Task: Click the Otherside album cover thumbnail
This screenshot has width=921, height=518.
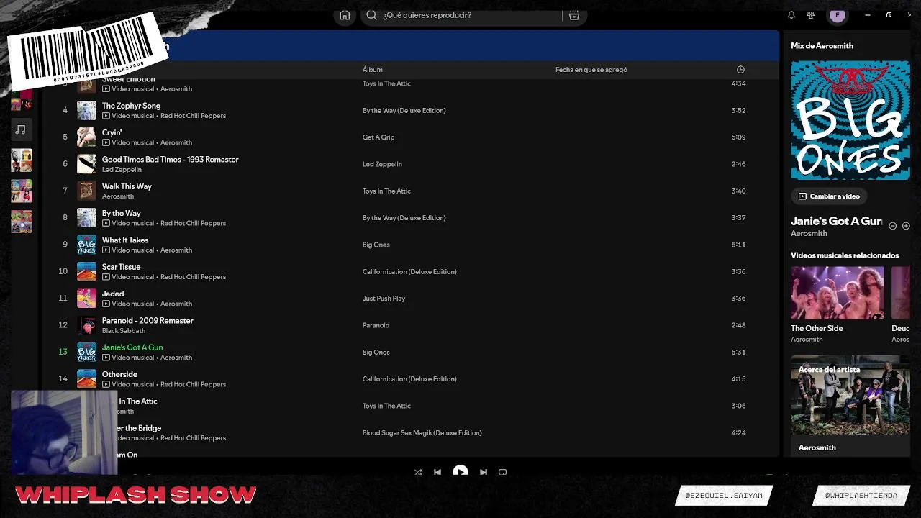Action: (x=86, y=379)
